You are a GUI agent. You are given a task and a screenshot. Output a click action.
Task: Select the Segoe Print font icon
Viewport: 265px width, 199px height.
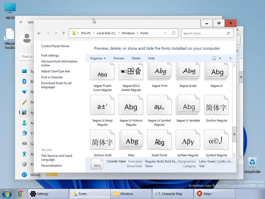click(159, 71)
